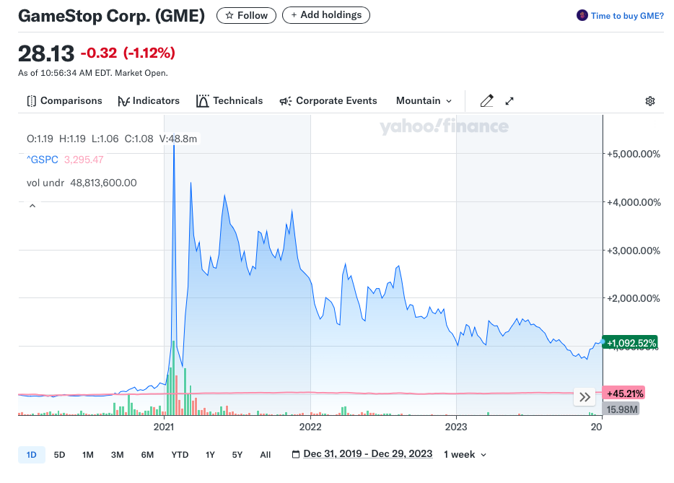Click the Time to buy GME avatar icon
The image size is (674, 483).
coord(582,15)
